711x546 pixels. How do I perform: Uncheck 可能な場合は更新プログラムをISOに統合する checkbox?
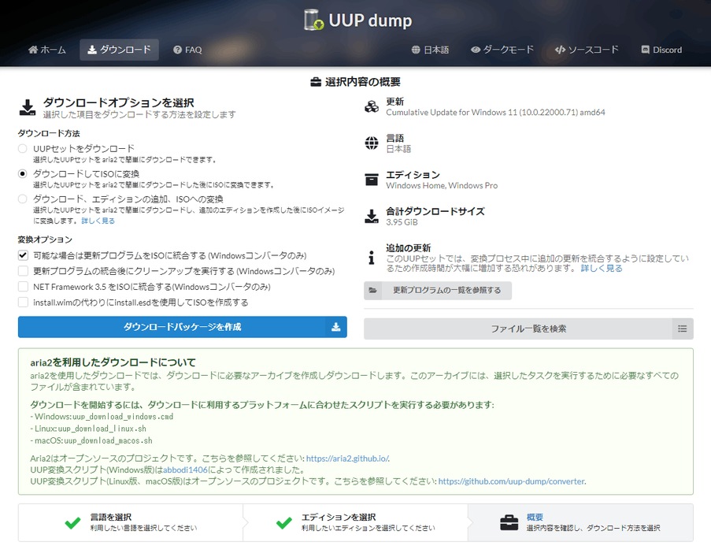23,255
